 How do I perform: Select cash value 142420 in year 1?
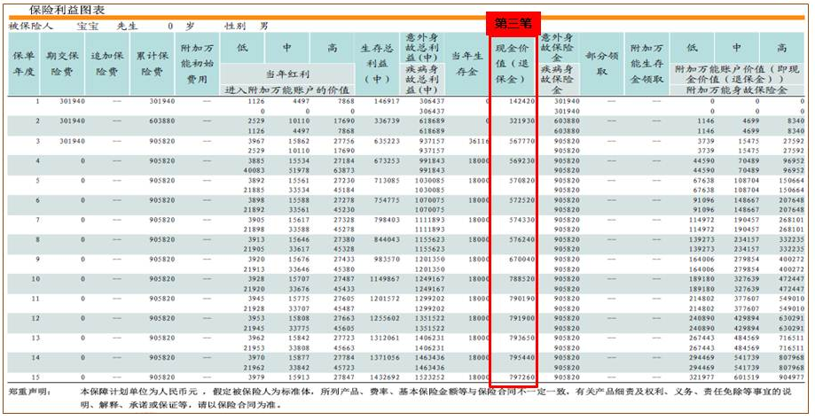(521, 101)
